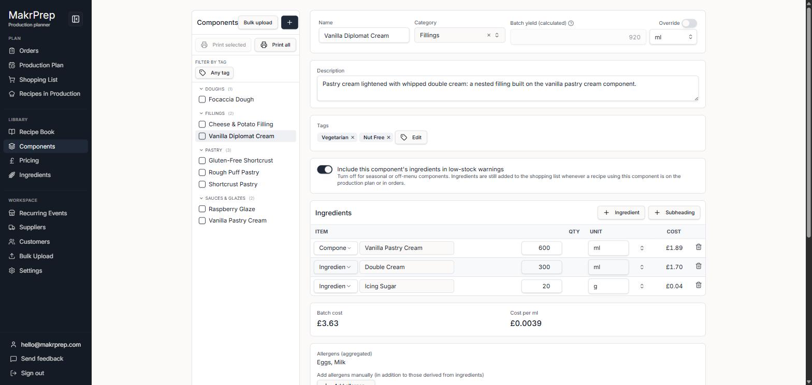The image size is (812, 385).
Task: Click the Edit tags button
Action: click(411, 138)
